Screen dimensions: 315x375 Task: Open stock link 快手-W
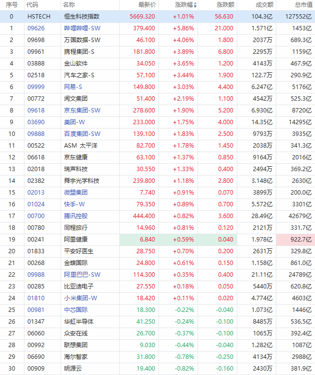point(74,204)
